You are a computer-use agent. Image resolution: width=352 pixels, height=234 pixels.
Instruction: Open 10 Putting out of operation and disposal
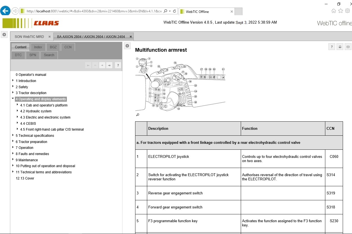[x=45, y=166]
